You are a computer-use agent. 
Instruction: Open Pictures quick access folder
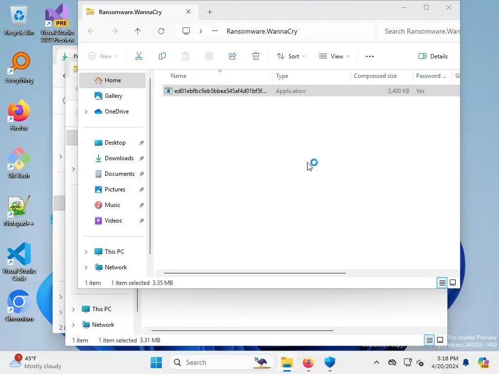pos(112,189)
